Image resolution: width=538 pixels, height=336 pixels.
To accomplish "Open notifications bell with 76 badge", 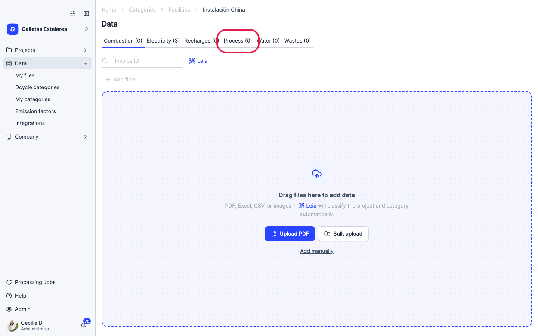I will [x=83, y=325].
